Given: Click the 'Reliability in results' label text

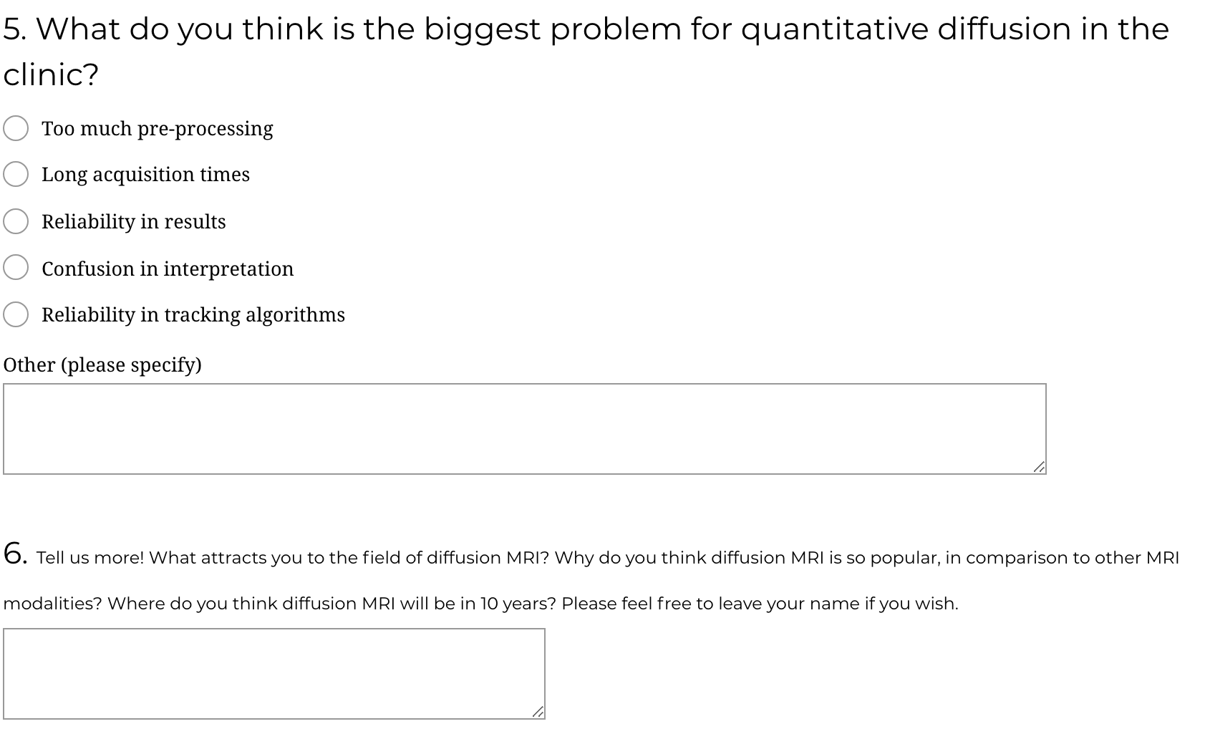Looking at the screenshot, I should click(x=133, y=222).
